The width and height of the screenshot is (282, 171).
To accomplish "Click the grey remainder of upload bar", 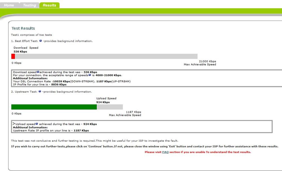I will point(110,107).
